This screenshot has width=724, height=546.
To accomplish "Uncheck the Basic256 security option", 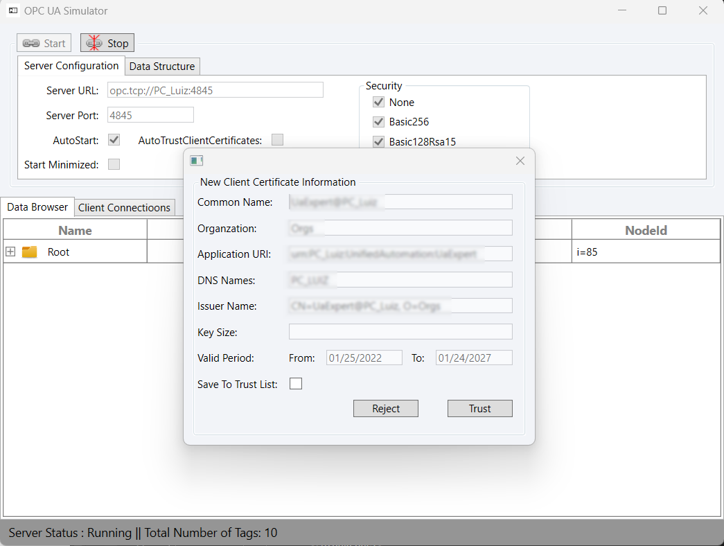I will click(x=378, y=122).
